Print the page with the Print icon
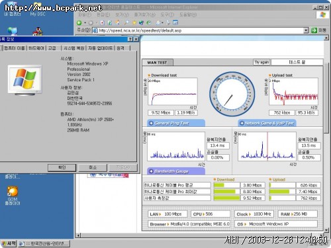The height and width of the screenshot is (248, 331). [x=168, y=22]
